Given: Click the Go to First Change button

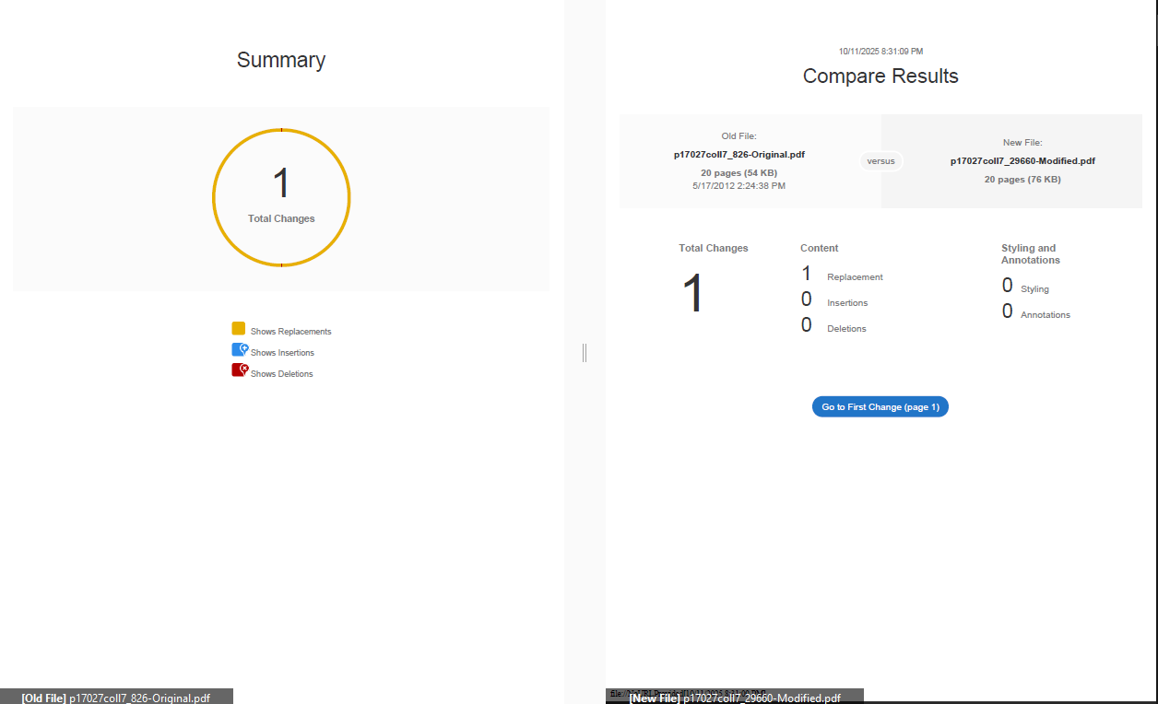Looking at the screenshot, I should pos(880,406).
